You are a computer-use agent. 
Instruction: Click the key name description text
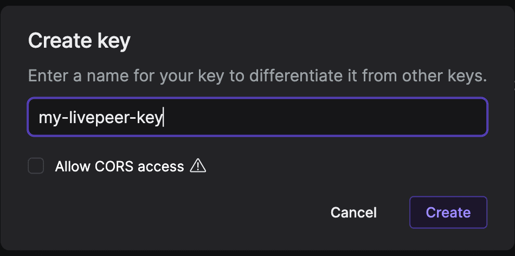(x=257, y=75)
